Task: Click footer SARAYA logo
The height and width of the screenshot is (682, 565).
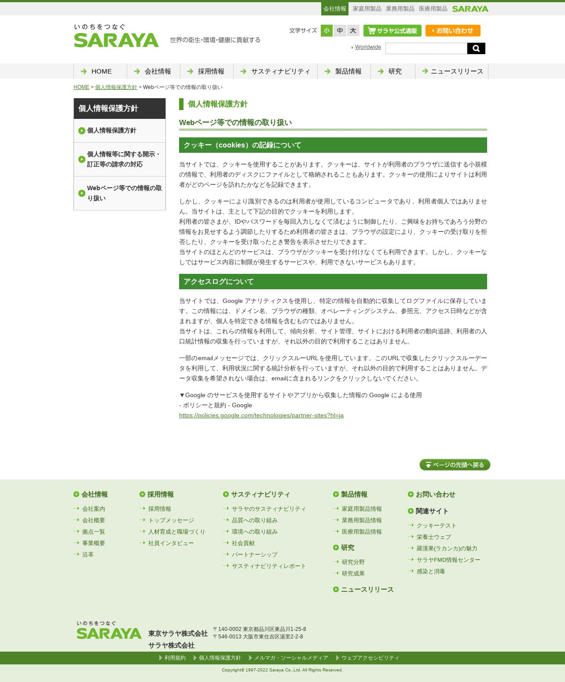Action: tap(109, 630)
